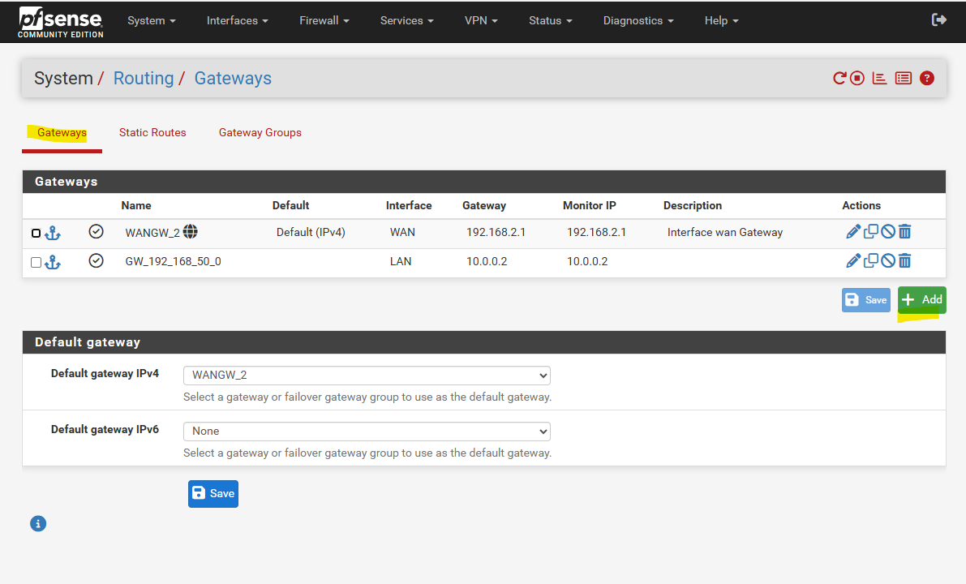This screenshot has height=584, width=966.
Task: Open the related log entries icon
Action: tap(904, 78)
